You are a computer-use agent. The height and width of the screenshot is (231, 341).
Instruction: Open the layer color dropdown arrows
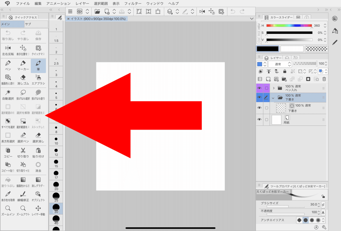point(265,64)
